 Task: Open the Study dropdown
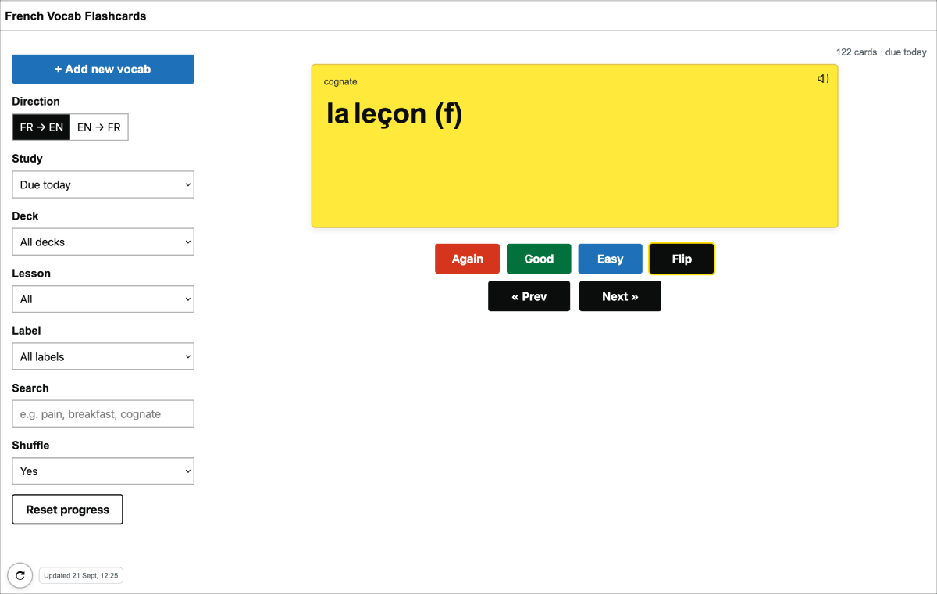(x=103, y=184)
